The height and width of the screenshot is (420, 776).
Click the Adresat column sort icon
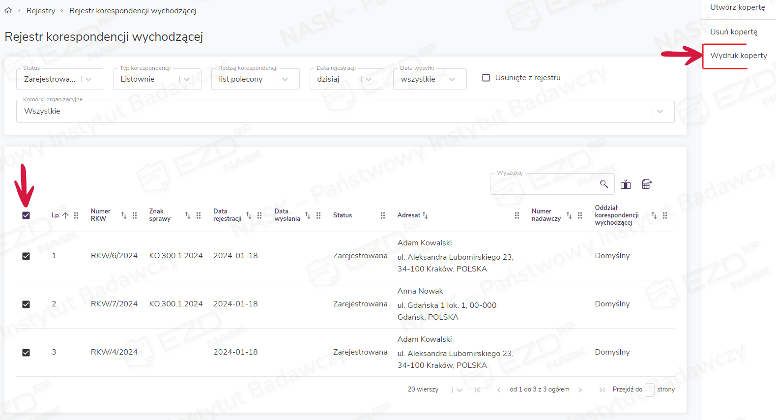pyautogui.click(x=425, y=215)
